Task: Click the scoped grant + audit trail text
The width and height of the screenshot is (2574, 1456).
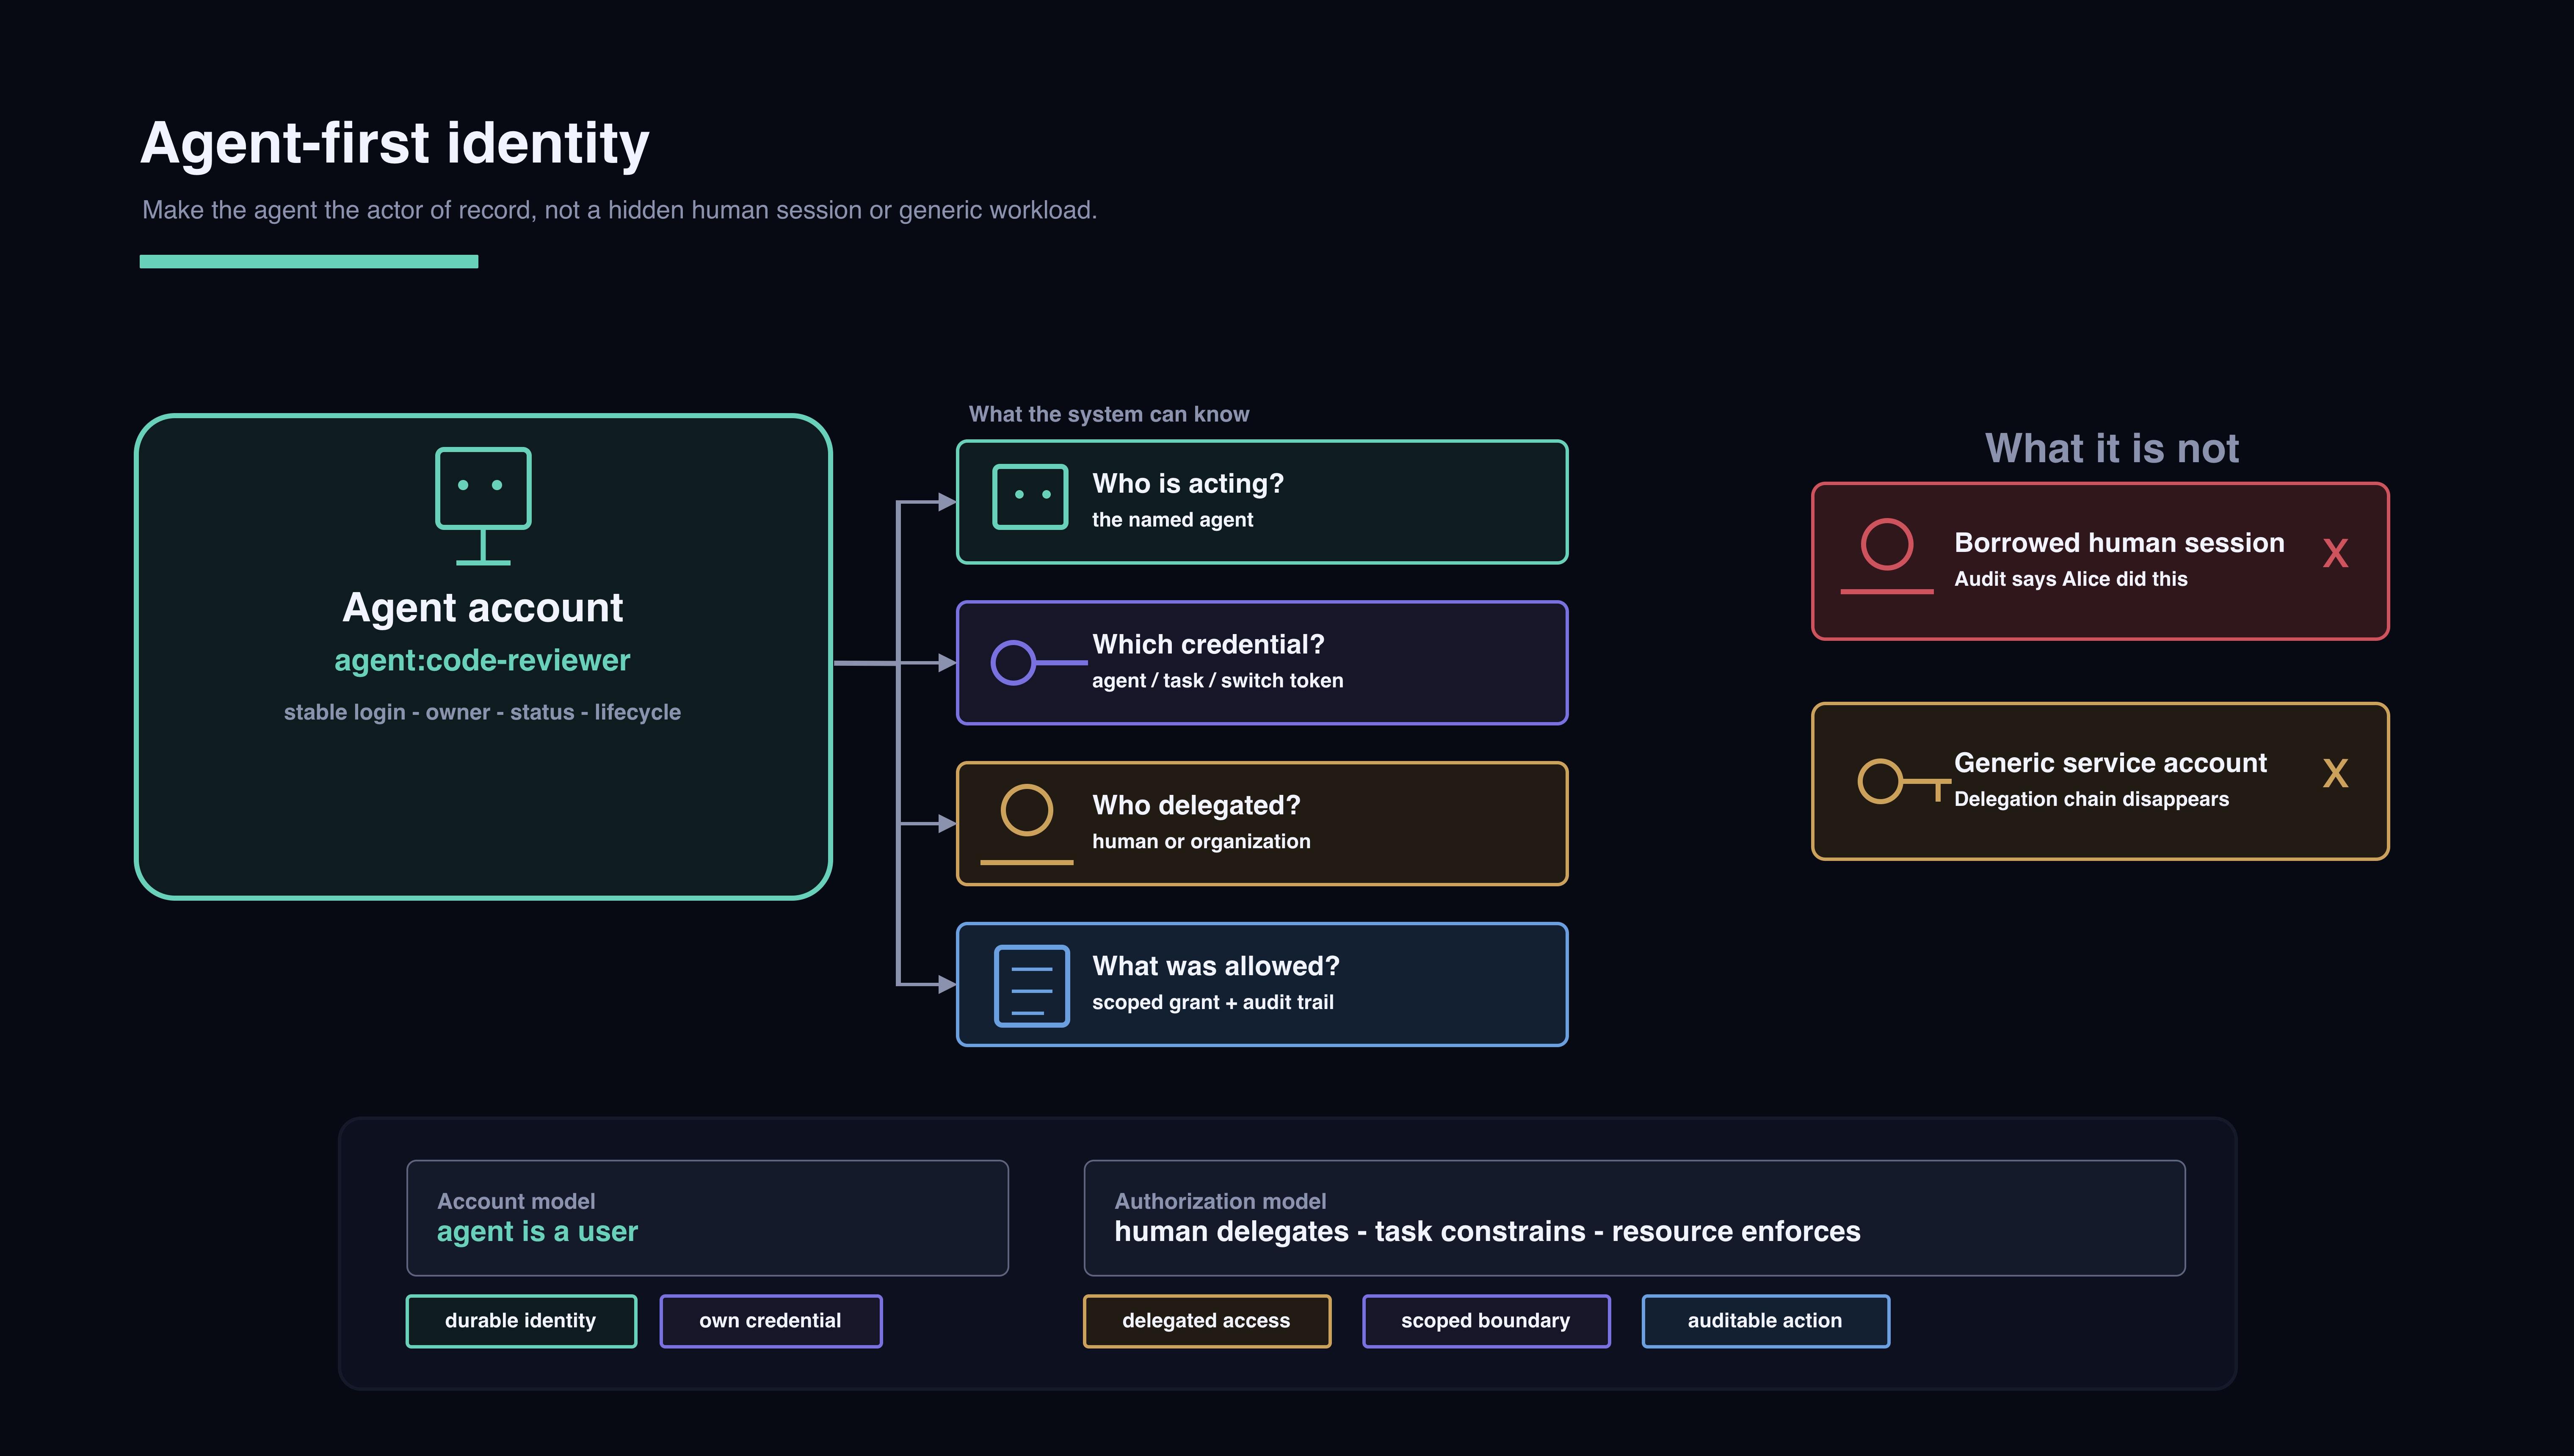Action: (1212, 1003)
